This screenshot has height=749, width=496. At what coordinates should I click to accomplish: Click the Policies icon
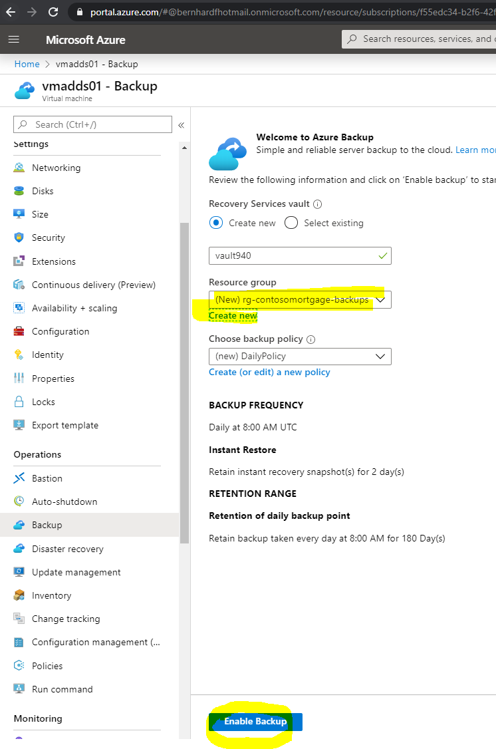(x=19, y=665)
